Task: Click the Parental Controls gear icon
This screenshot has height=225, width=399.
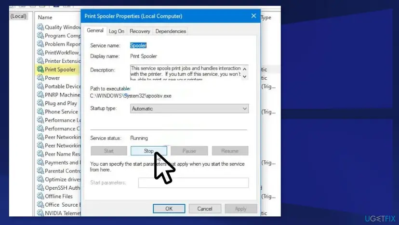Action: 40,170
